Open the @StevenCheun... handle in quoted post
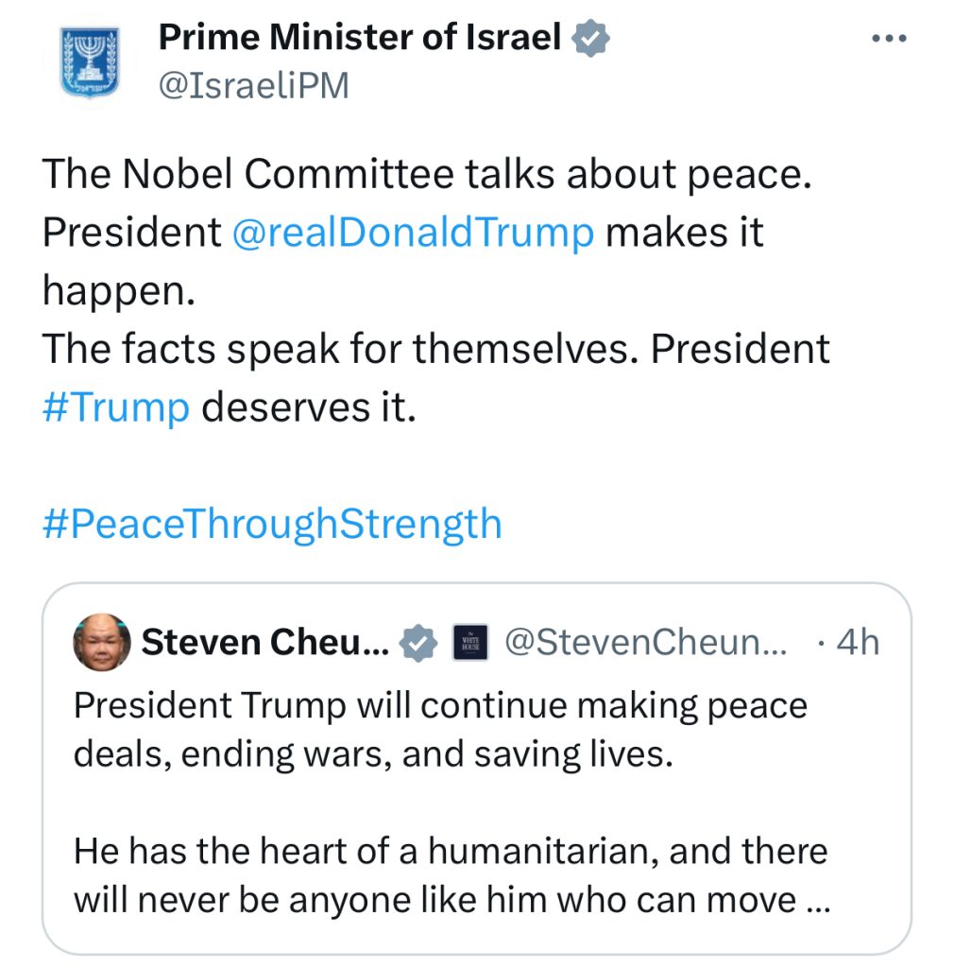The width and height of the screenshot is (954, 968). pyautogui.click(x=646, y=643)
